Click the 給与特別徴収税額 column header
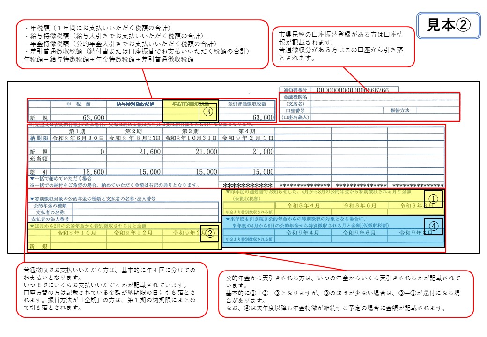Viewport: 487px width, 337px height. pyautogui.click(x=135, y=104)
